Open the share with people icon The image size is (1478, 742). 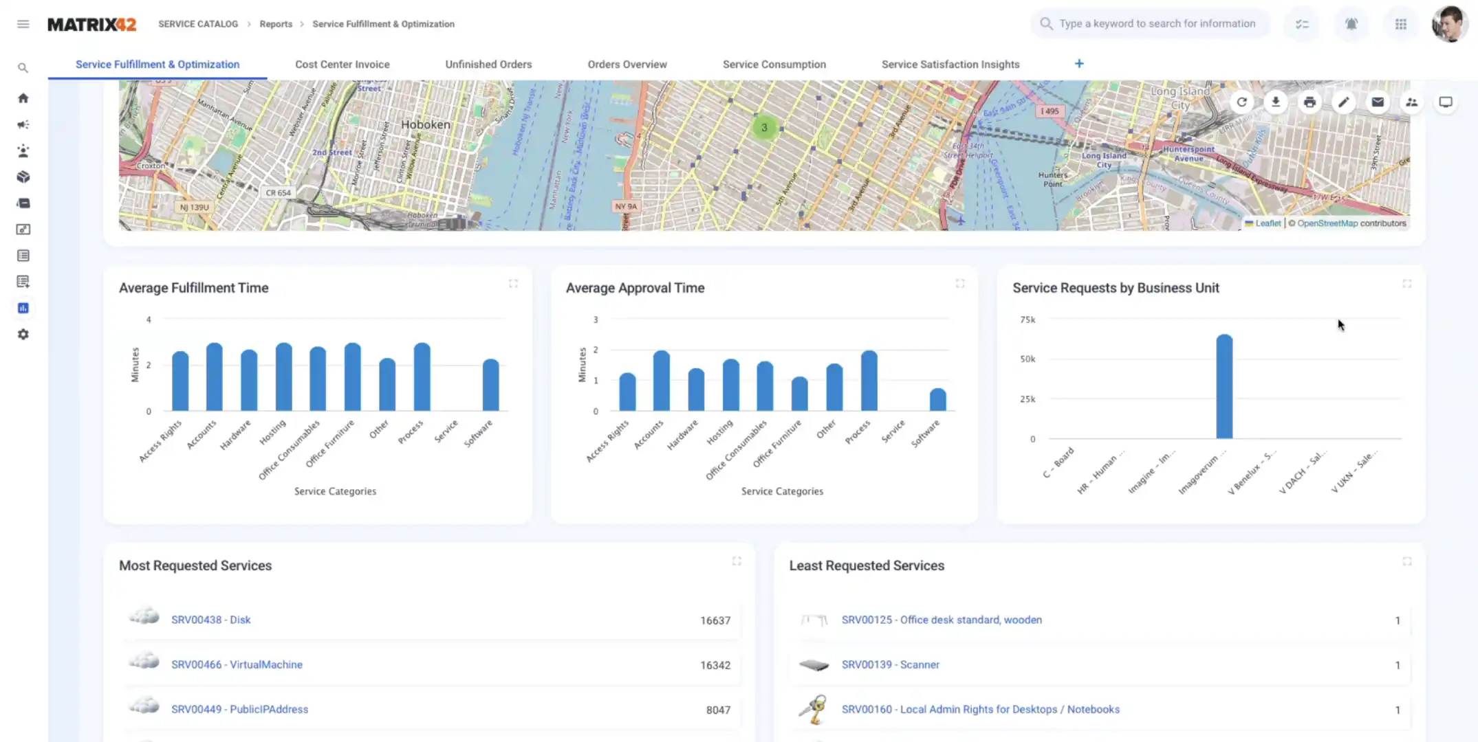point(1411,102)
